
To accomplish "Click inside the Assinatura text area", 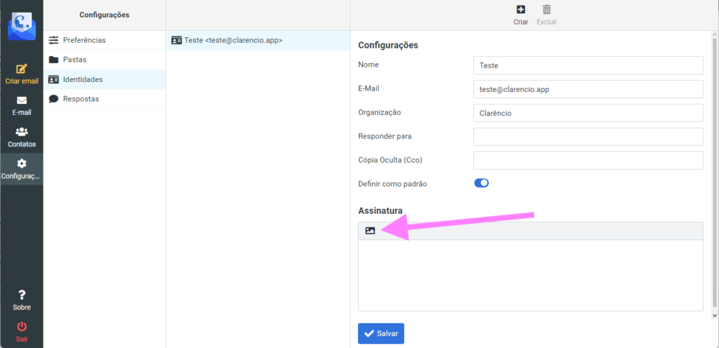I will pos(531,275).
